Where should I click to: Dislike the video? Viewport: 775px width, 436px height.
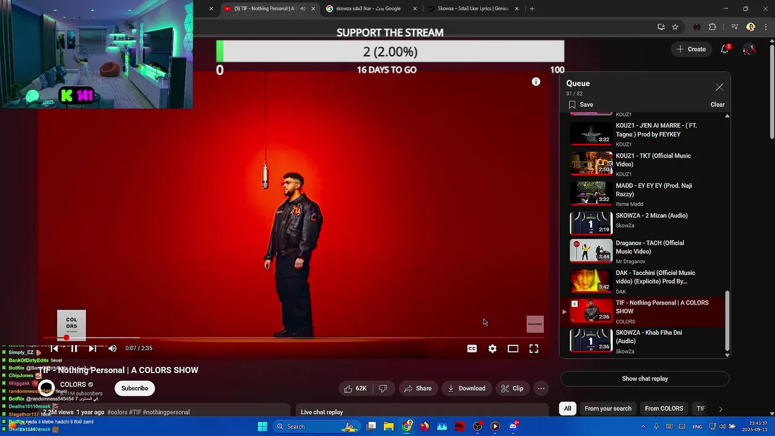click(383, 388)
